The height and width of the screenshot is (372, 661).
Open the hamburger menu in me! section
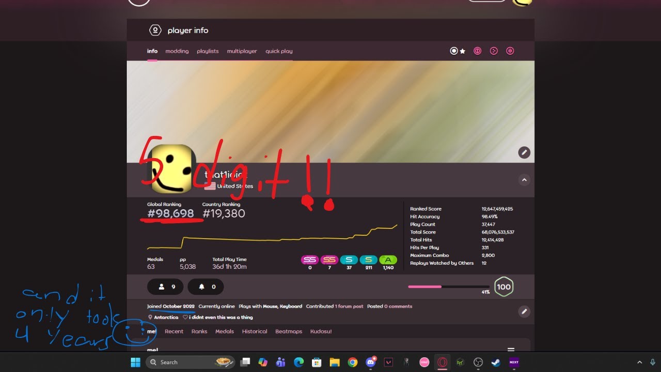[x=511, y=350]
